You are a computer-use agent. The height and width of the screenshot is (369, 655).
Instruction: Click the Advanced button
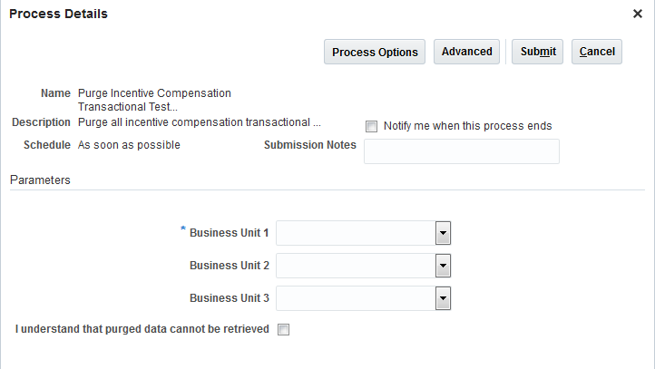[466, 52]
